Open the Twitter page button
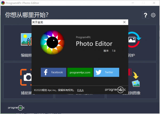Viewport: 160px width, 114px height. [106, 72]
